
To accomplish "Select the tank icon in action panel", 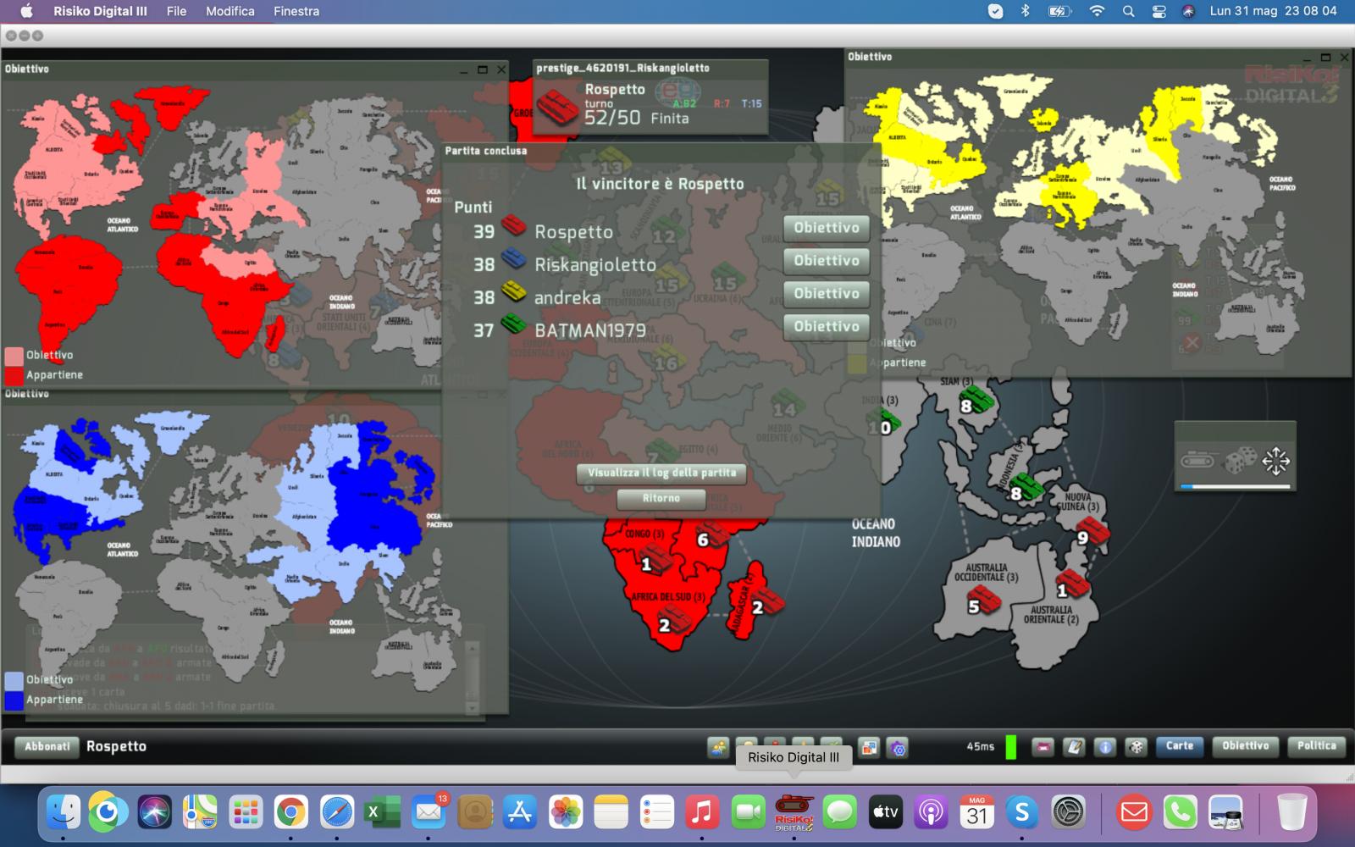I will click(x=1197, y=462).
